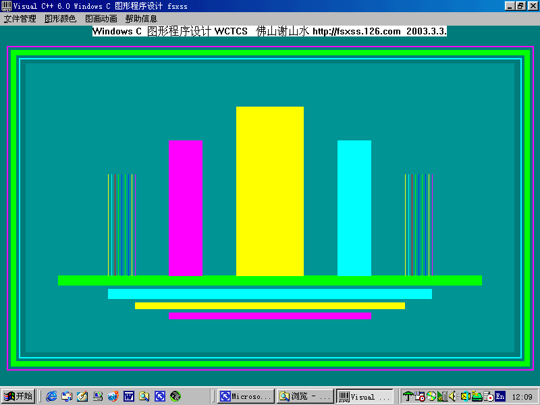Screen dimensions: 540x405
Task: Click the long green horizontal bar
Action: (x=270, y=280)
